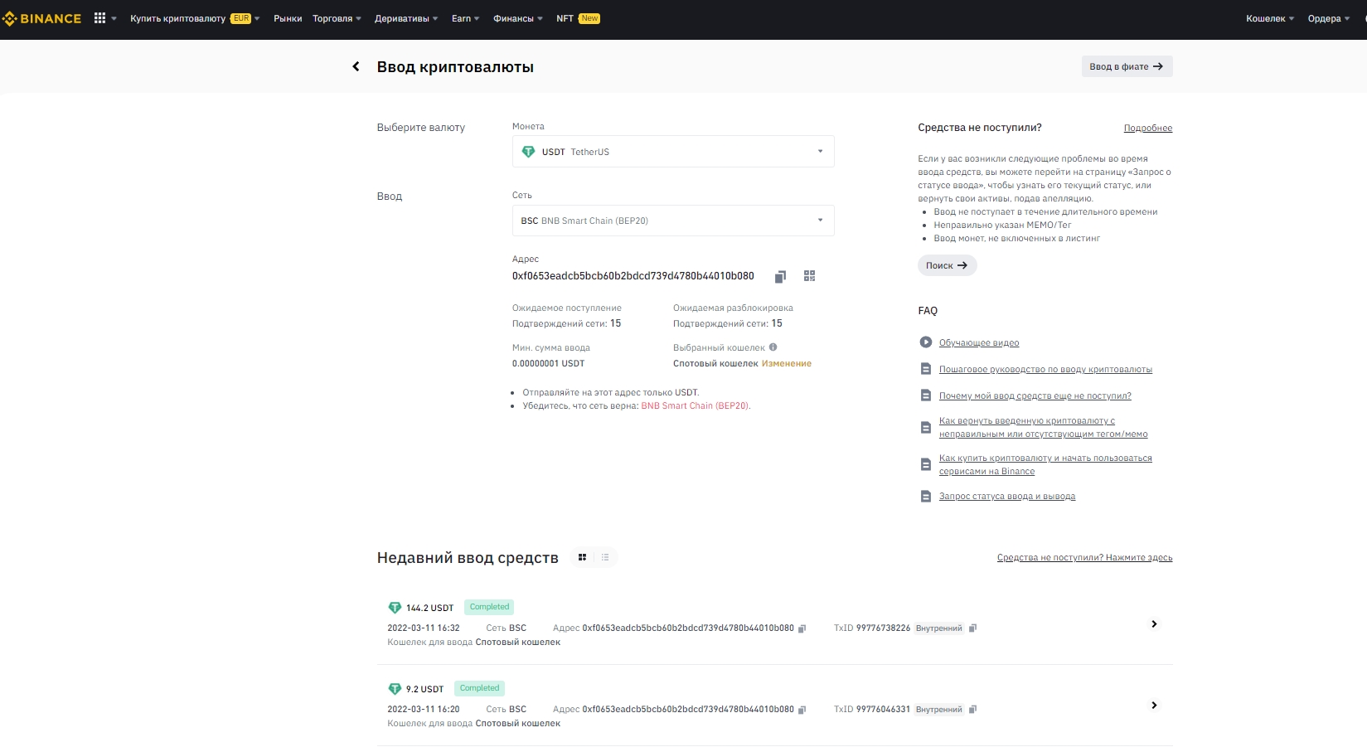Expand the Деривативы menu

pyautogui.click(x=406, y=18)
